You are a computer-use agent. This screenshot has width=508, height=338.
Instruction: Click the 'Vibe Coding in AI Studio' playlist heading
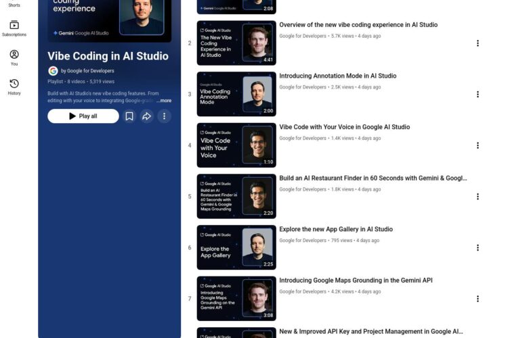click(108, 56)
